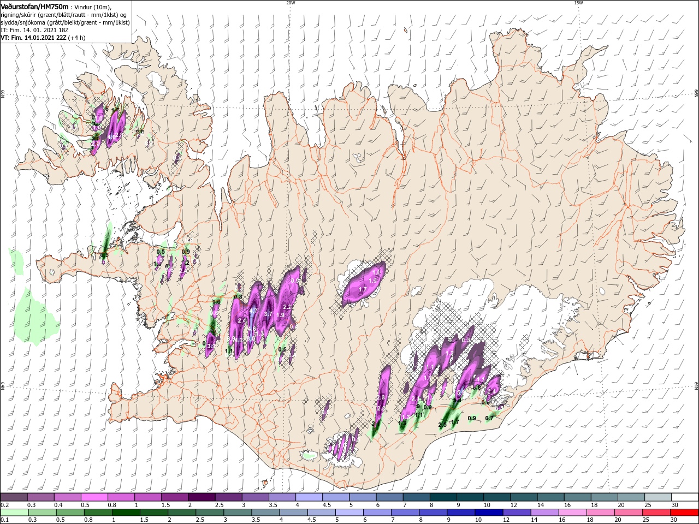Click the 'VT: Fim. 14.01.2021 22Z (+4 h)' line
Screen dimensions: 699x524
coord(43,38)
